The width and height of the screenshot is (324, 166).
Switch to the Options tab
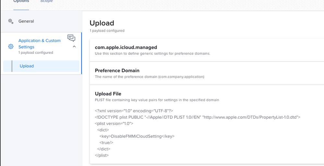(21, 1)
